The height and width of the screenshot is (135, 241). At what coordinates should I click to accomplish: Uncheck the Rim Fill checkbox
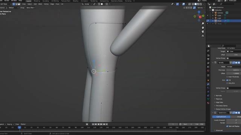[x=227, y=80]
